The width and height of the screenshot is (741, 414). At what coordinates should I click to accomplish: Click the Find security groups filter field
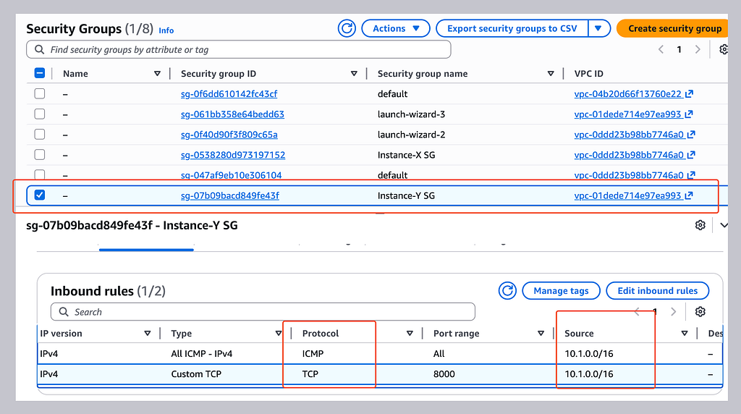click(x=239, y=50)
